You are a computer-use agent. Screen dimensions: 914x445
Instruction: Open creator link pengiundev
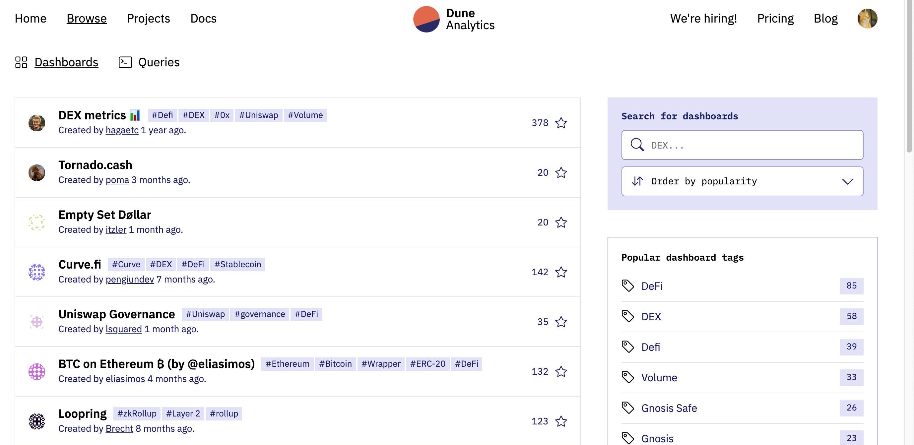[130, 279]
